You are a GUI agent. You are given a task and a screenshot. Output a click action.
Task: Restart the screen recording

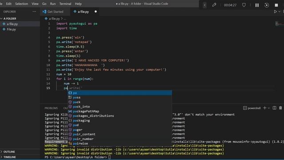267,5
